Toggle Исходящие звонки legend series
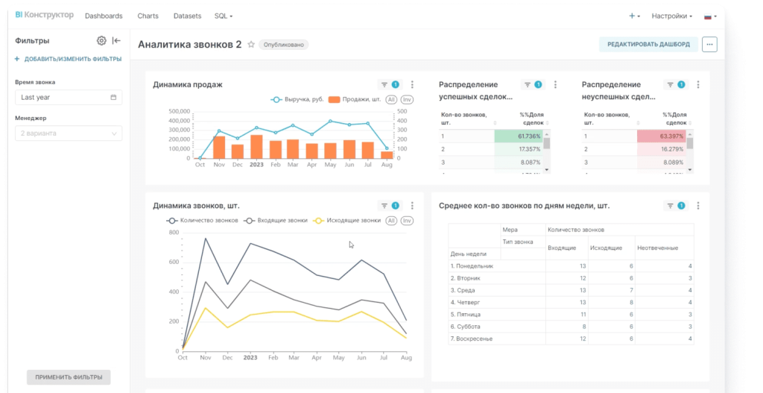 coord(347,221)
